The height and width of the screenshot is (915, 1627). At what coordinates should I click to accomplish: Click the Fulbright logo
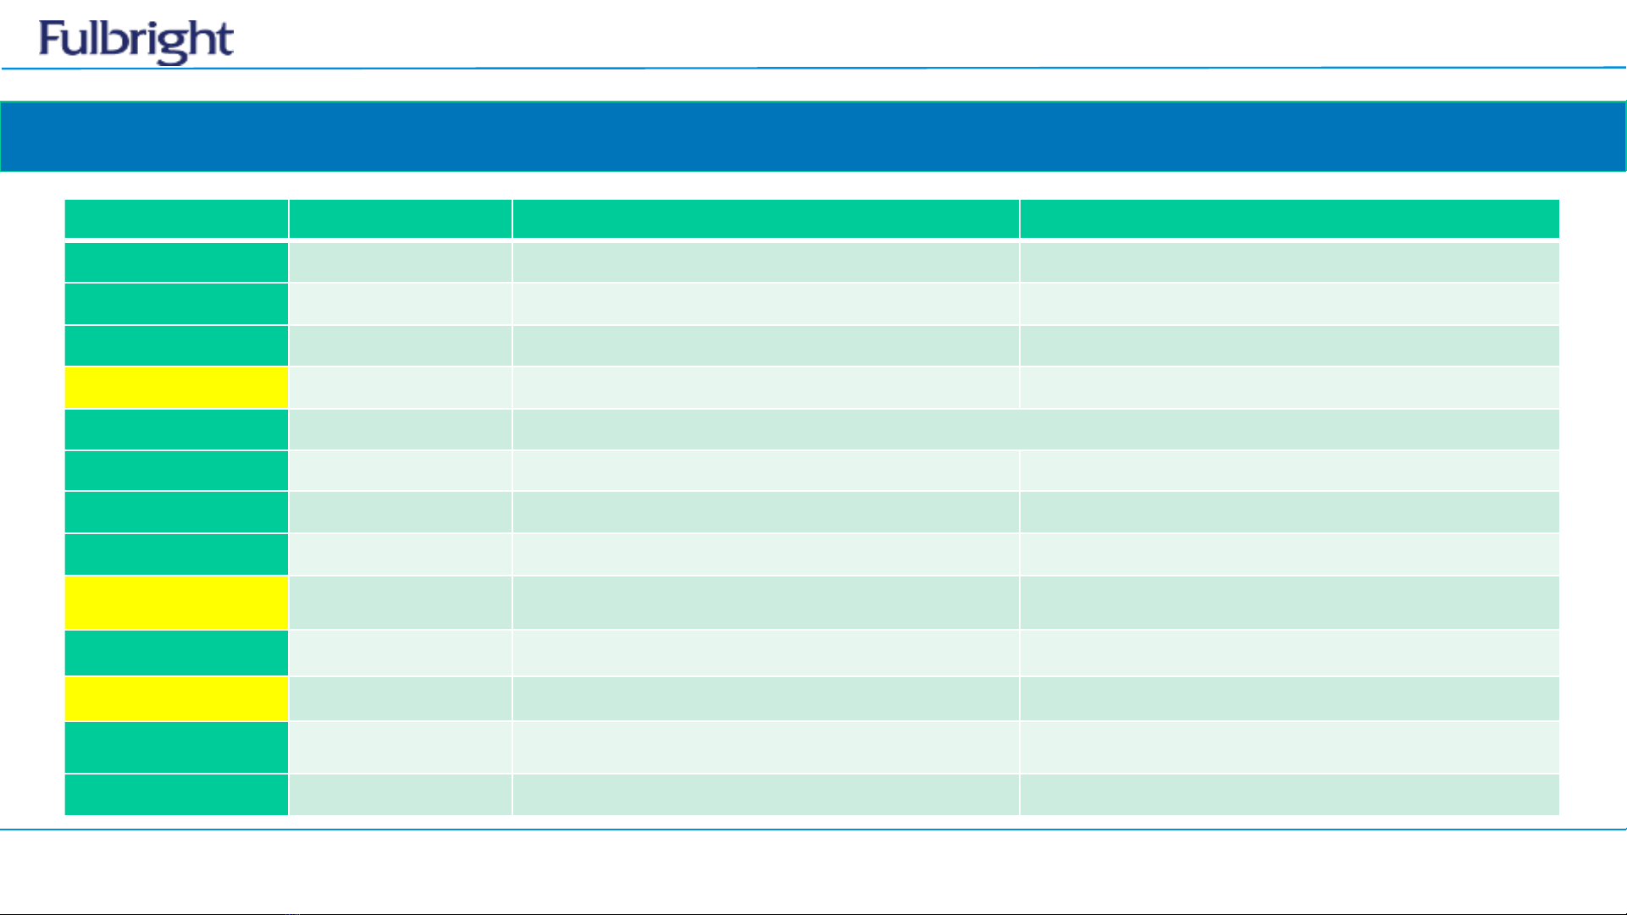pyautogui.click(x=136, y=41)
